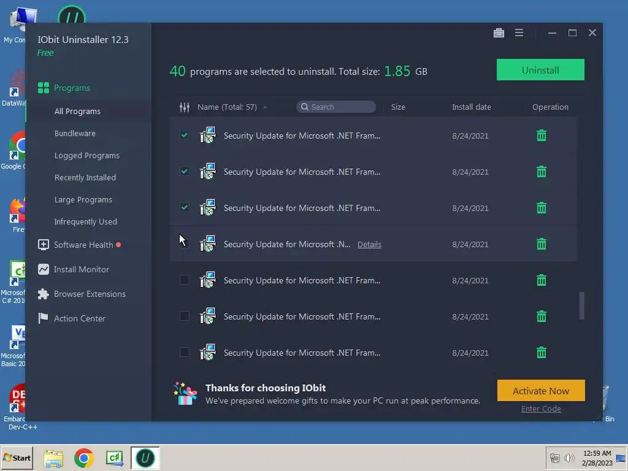The width and height of the screenshot is (628, 471).
Task: Click the gift box promo icon
Action: tap(185, 393)
